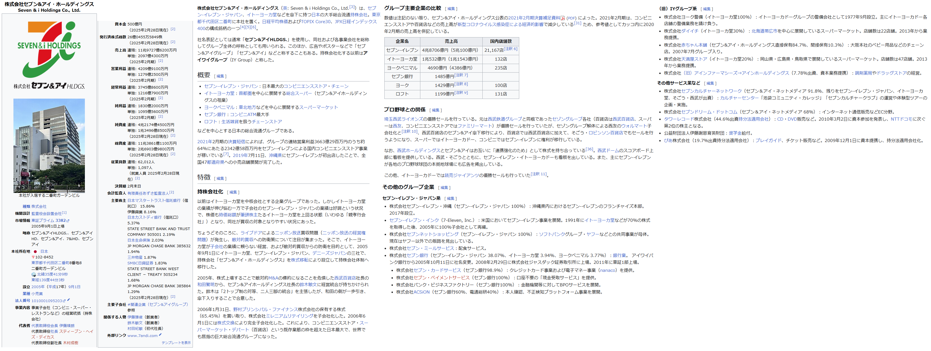The image size is (931, 351).
Task: Visit the www.7andi.com external link
Action: point(142,336)
